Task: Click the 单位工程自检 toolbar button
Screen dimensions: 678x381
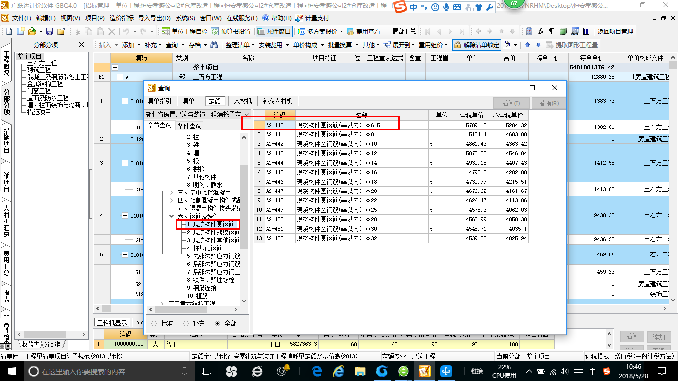Action: click(185, 31)
